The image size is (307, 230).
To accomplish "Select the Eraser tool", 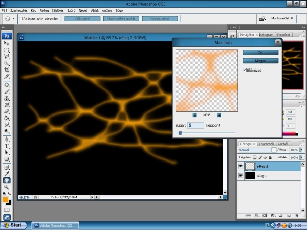I will click(x=7, y=111).
